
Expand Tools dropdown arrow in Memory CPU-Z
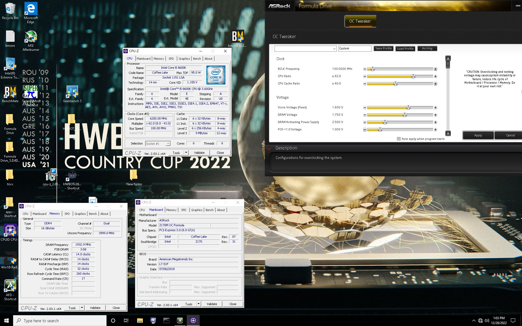click(x=82, y=308)
